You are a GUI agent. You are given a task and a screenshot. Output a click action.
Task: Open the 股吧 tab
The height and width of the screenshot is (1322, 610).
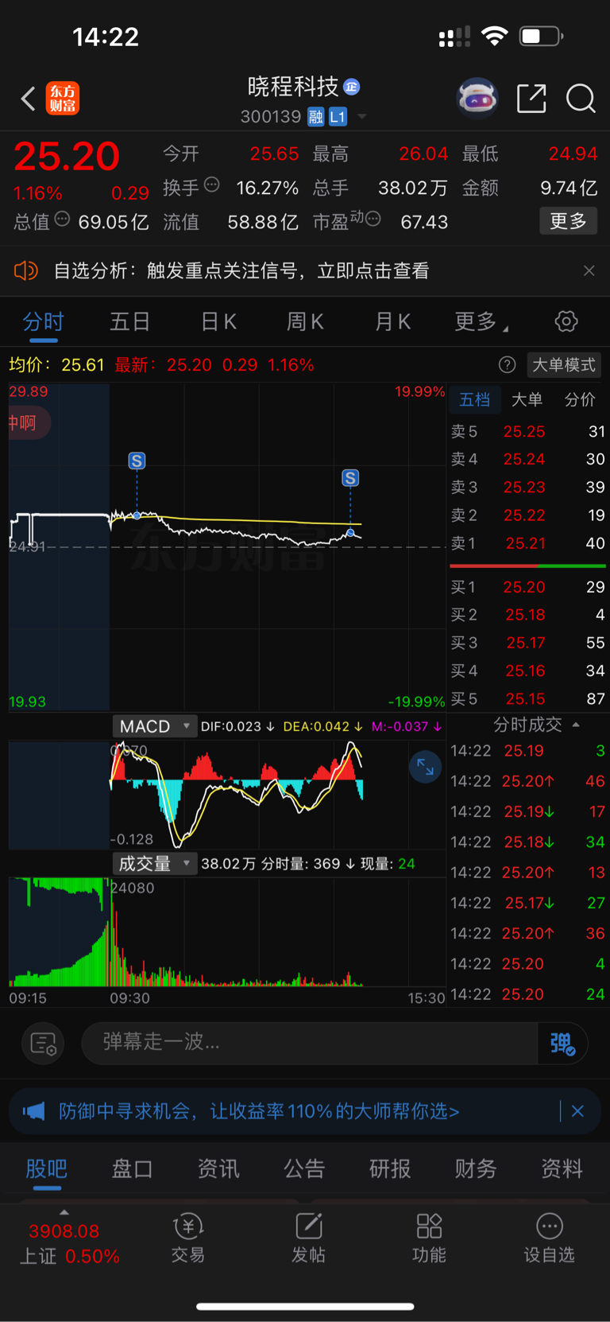point(47,1168)
